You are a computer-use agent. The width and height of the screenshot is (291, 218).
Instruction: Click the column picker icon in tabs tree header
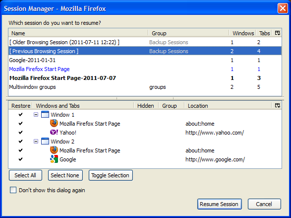277,106
